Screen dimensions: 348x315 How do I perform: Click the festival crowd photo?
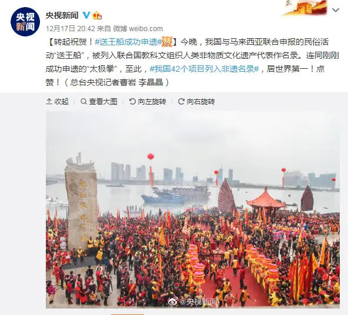193,210
